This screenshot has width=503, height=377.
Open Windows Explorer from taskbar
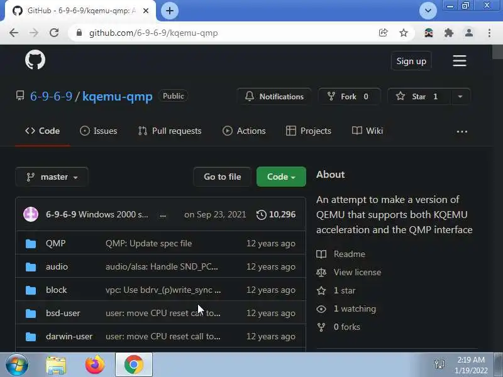(56, 365)
